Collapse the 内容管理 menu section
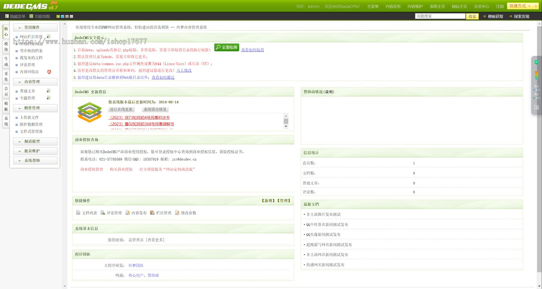 tap(35, 82)
